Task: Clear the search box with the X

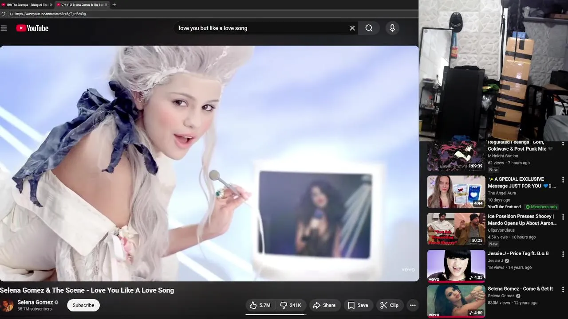Action: 352,28
